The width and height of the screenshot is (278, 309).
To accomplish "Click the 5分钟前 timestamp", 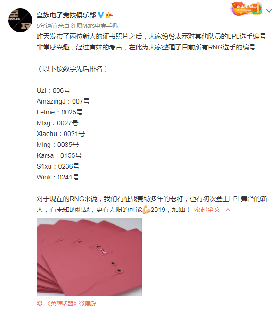I will 47,26.
